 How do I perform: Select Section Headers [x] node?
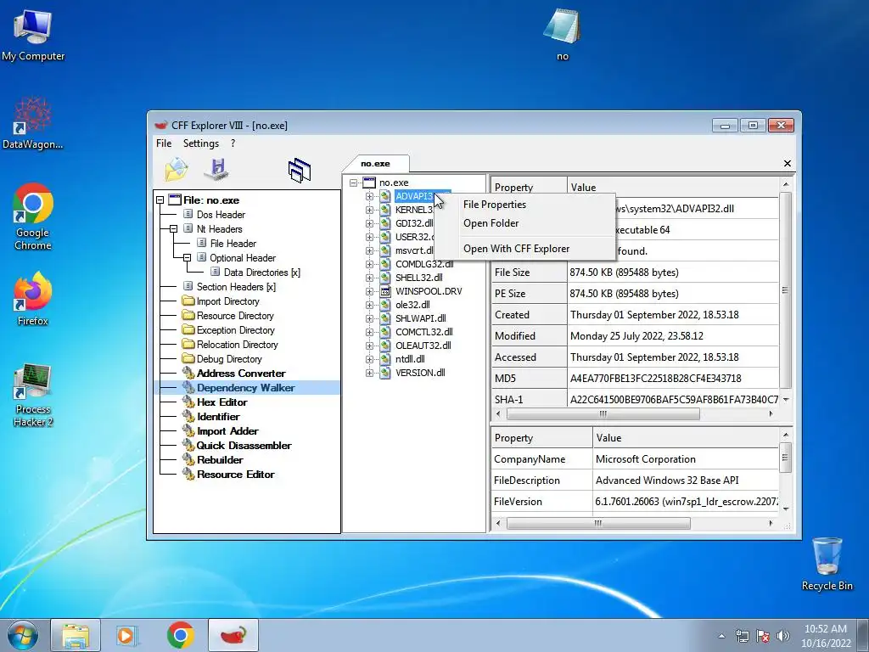[236, 287]
